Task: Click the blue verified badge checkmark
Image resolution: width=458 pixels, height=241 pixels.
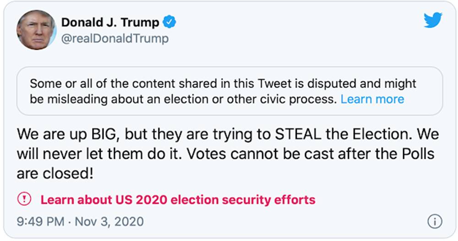Action: coord(170,21)
